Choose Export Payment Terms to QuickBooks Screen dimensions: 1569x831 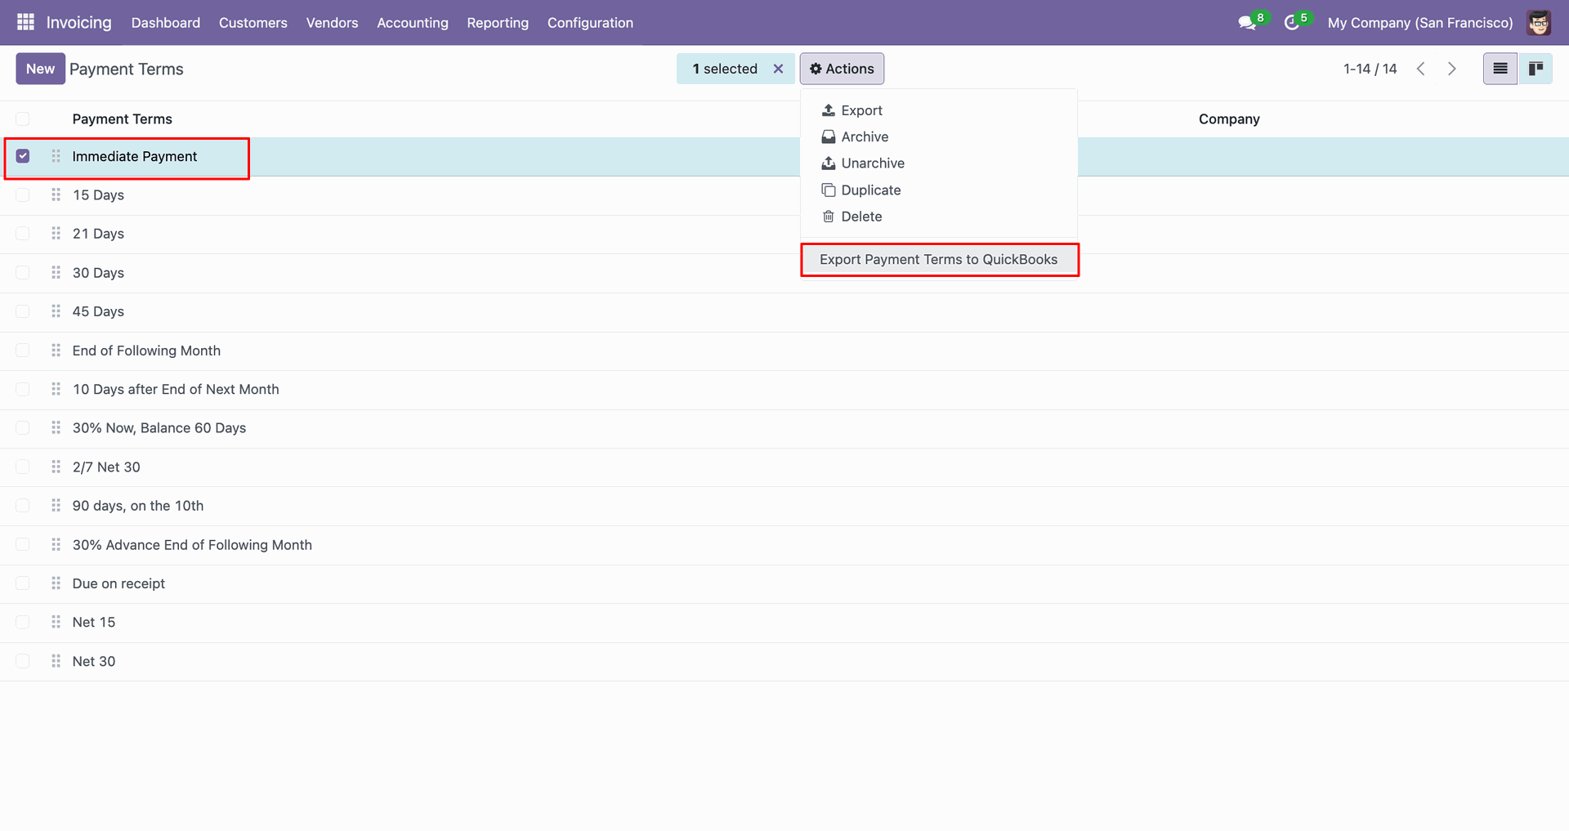[x=938, y=260]
